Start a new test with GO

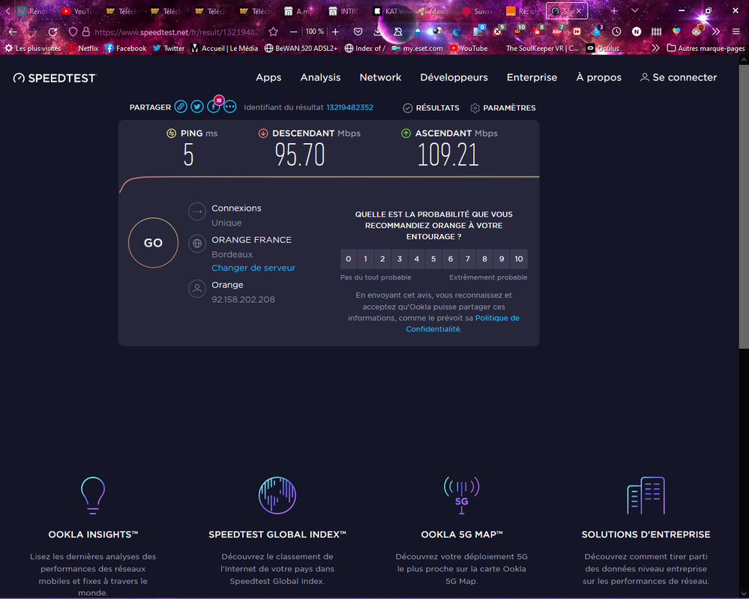[x=154, y=243]
